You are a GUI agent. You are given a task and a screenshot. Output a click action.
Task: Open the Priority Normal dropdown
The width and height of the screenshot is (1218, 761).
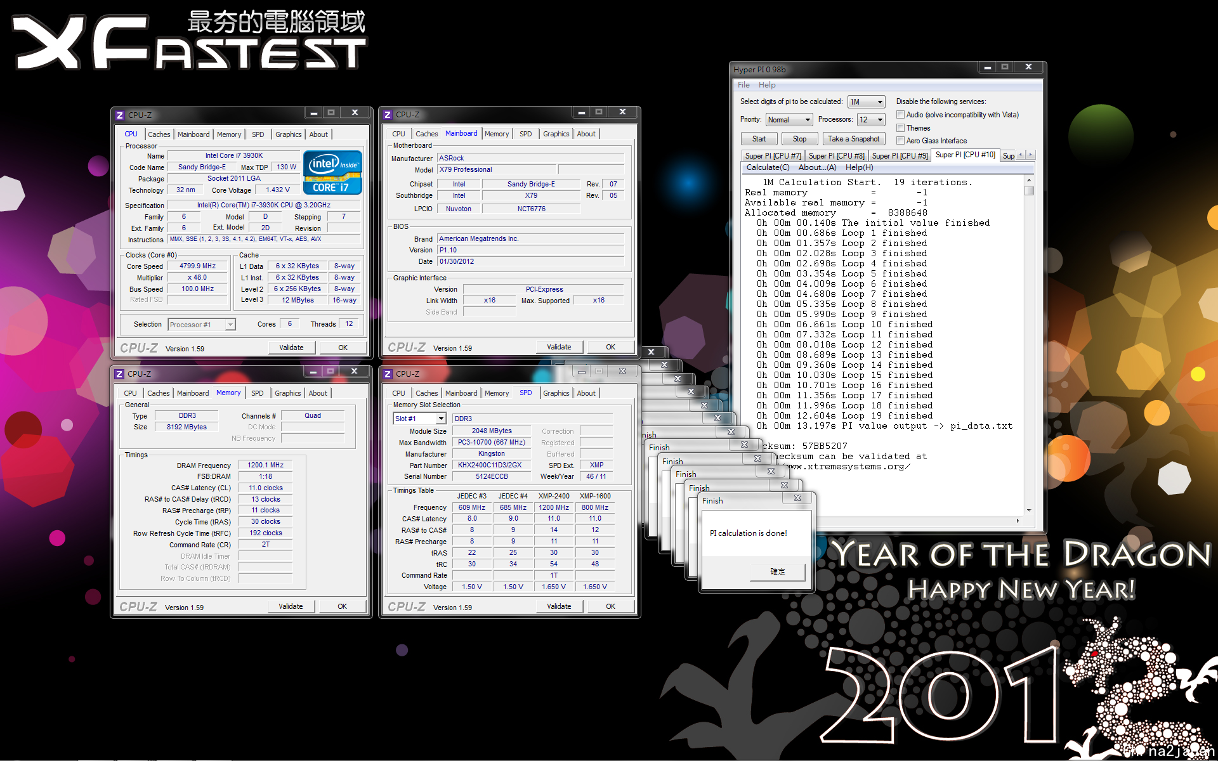click(789, 120)
